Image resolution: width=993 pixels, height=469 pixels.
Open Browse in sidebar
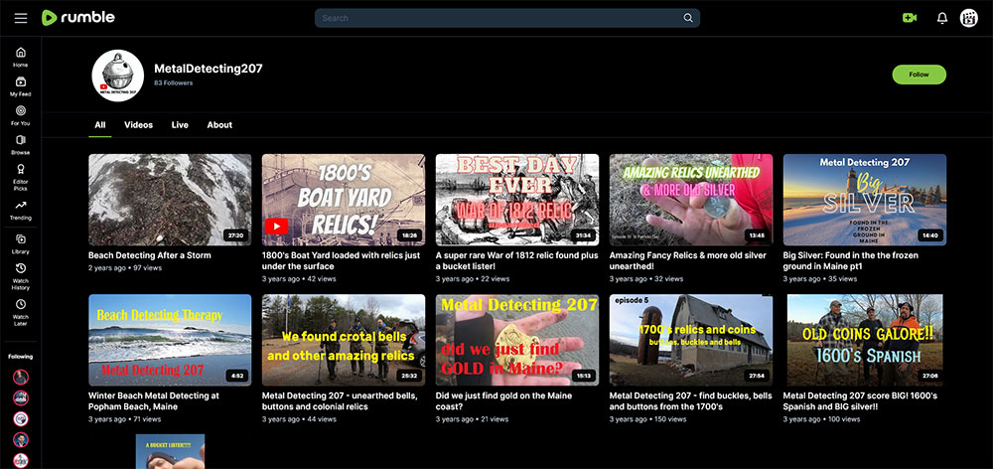click(x=21, y=144)
